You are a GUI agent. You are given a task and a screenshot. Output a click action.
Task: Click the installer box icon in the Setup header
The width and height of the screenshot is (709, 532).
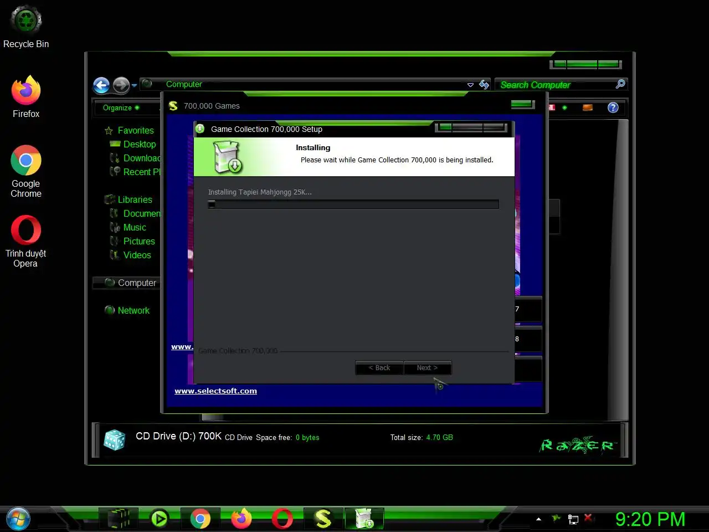[x=228, y=157]
